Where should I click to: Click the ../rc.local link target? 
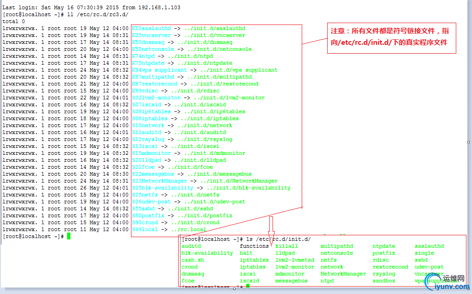[x=188, y=229]
